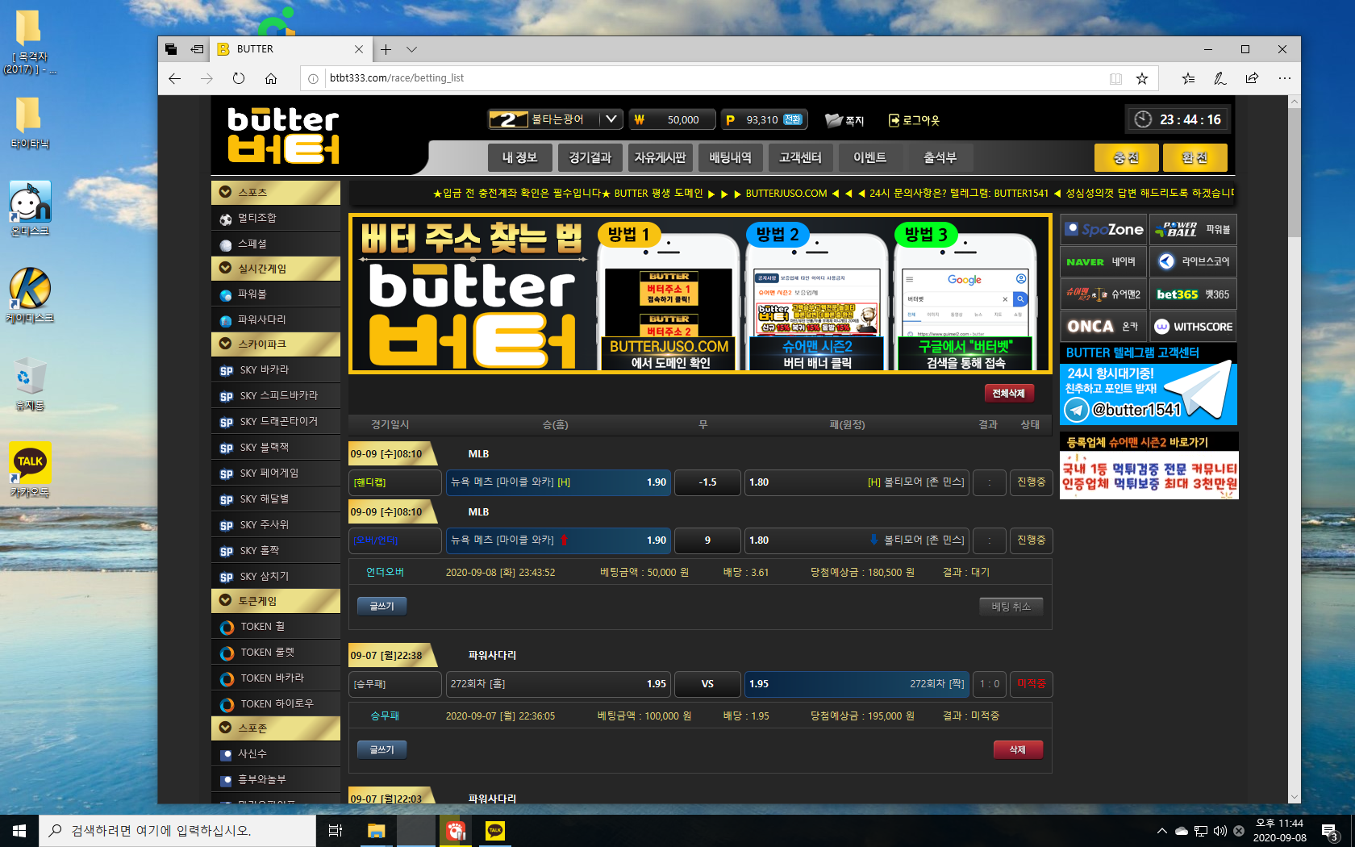Open SKY 바카라 in sidebar
The image size is (1355, 847).
click(264, 370)
